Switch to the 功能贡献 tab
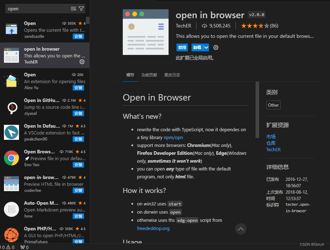Viewport: 330px width, 250px height. (x=149, y=75)
